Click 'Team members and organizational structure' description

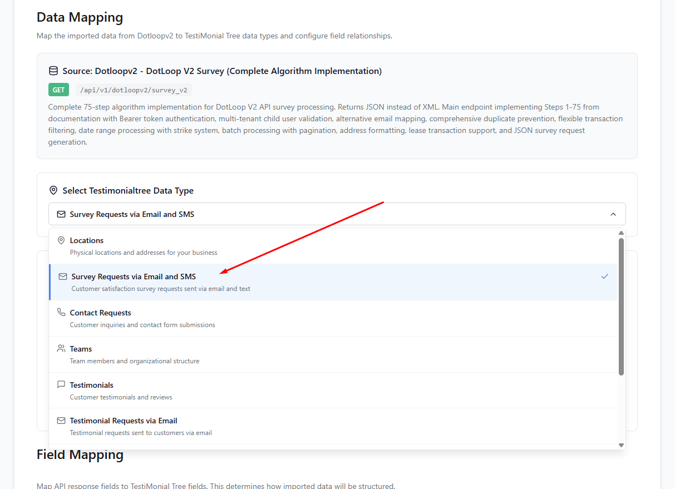(135, 361)
